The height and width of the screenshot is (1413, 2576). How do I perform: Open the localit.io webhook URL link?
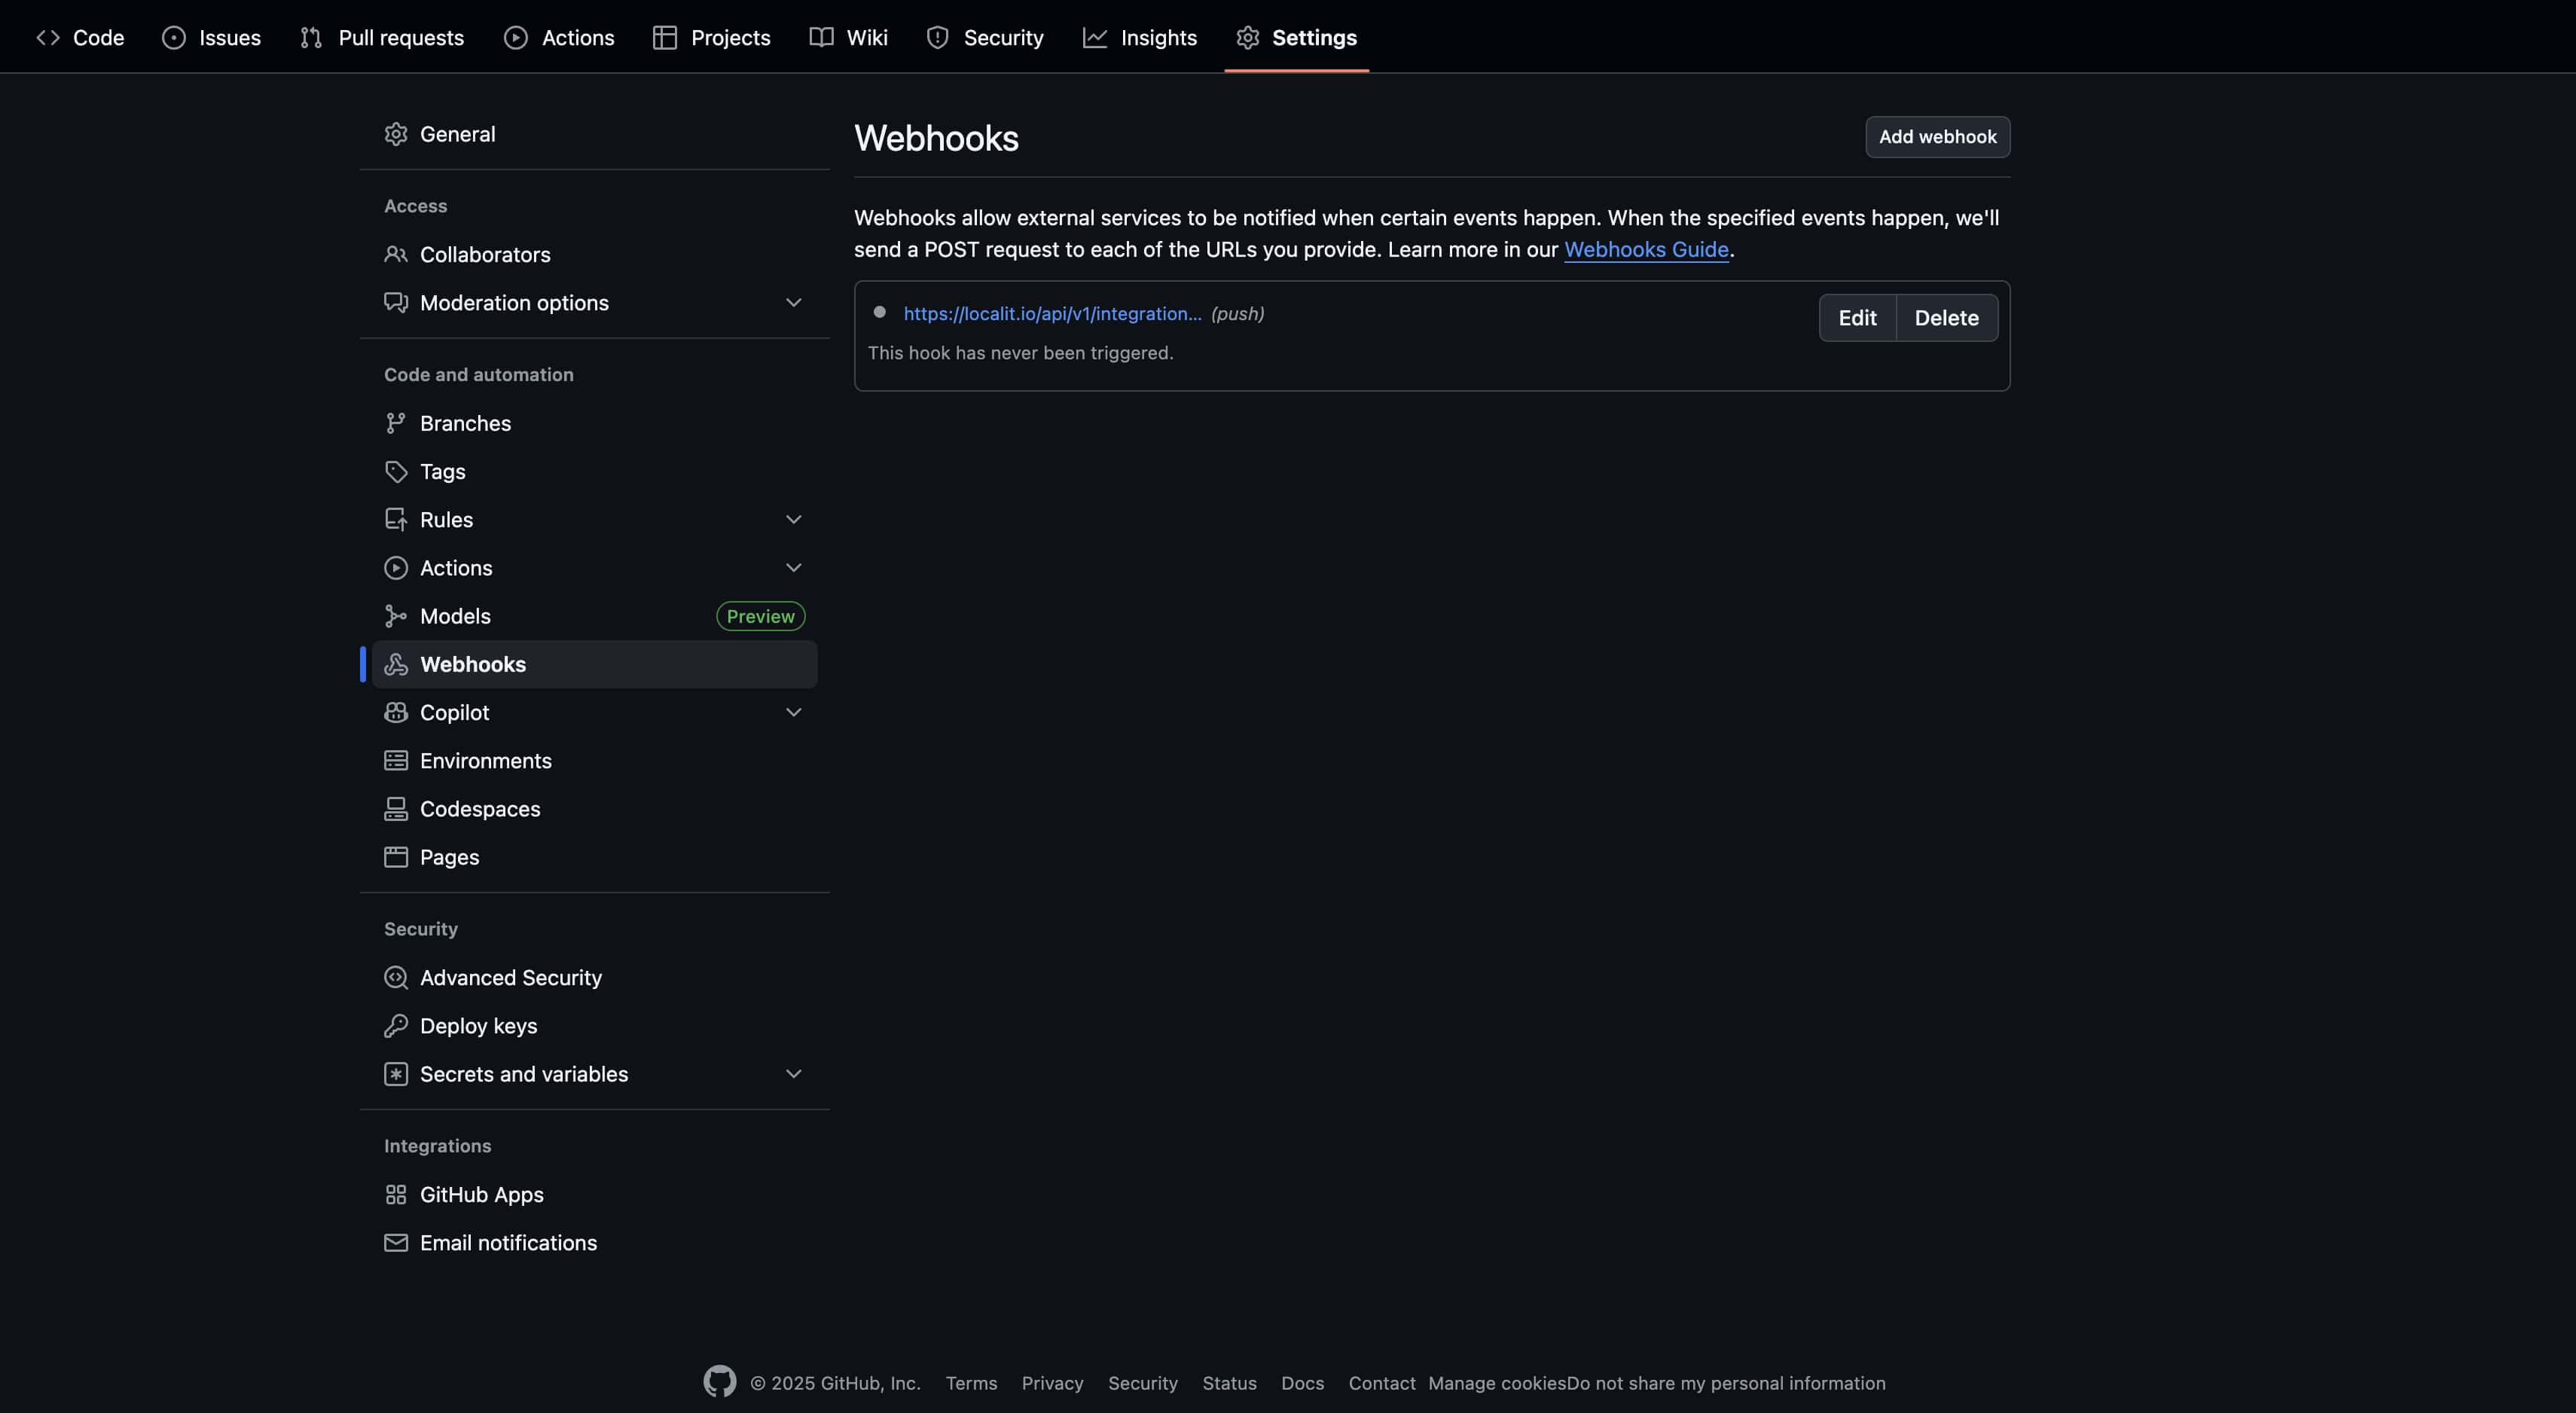coord(1052,314)
